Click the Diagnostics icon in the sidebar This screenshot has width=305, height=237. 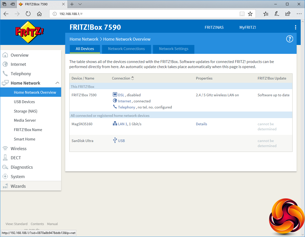click(5, 167)
